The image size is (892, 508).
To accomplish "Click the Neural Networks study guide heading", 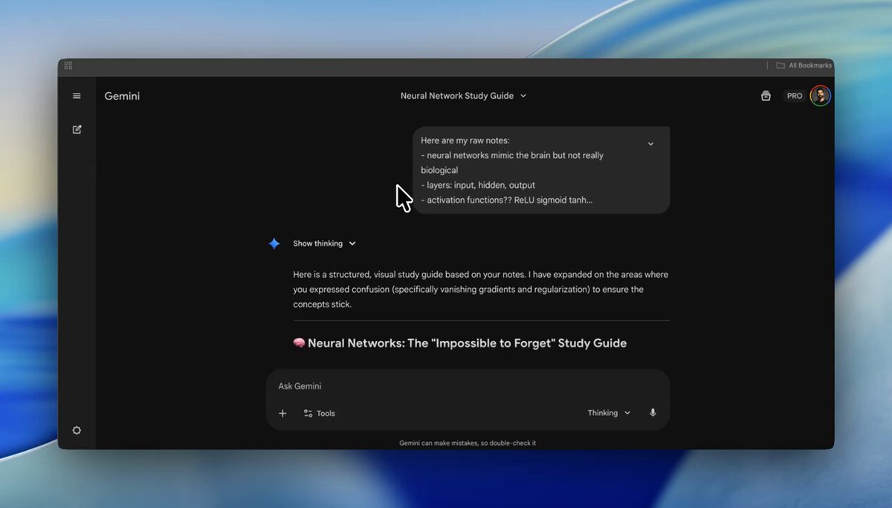I will tap(460, 343).
